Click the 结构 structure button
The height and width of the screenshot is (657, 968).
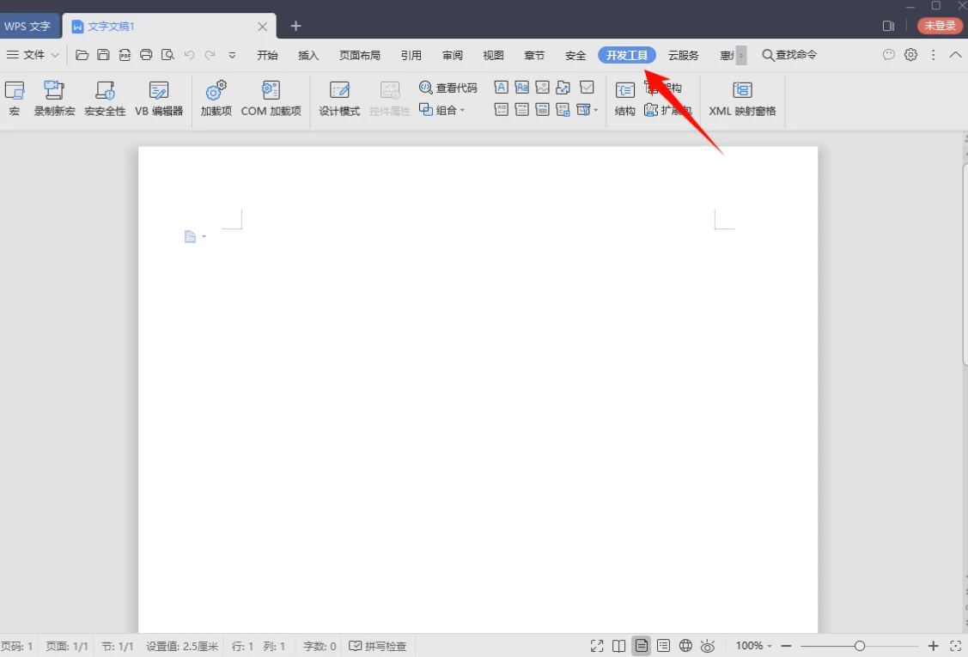[x=624, y=99]
